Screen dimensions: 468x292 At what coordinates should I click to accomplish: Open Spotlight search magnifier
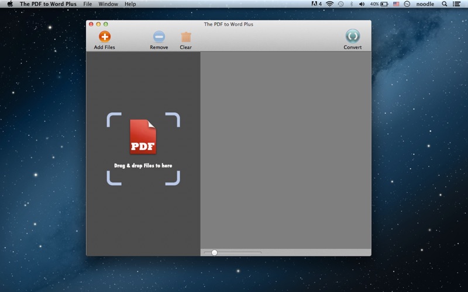445,4
